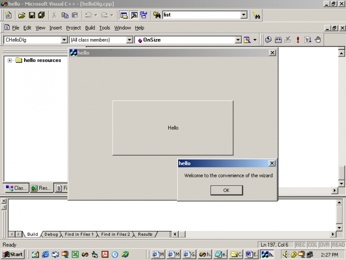Click the Save icon in toolbar
This screenshot has height=260, width=346.
[32, 15]
